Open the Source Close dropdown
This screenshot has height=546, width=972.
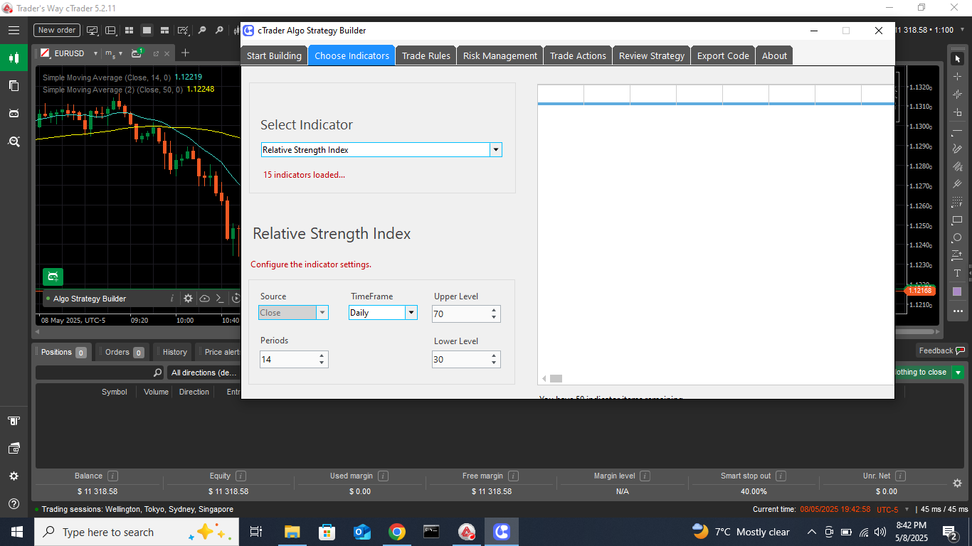322,313
